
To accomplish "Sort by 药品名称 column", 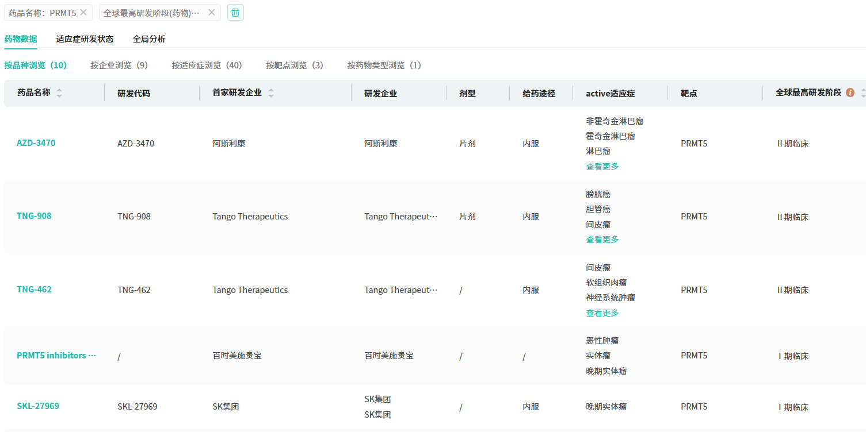I will [59, 93].
